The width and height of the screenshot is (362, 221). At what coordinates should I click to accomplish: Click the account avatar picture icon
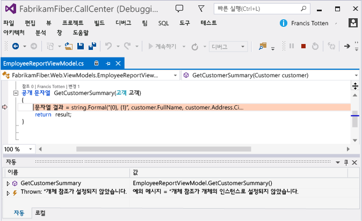click(x=353, y=23)
